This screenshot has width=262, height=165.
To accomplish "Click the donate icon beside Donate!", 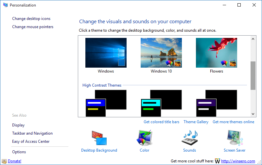I will pos(4,161).
